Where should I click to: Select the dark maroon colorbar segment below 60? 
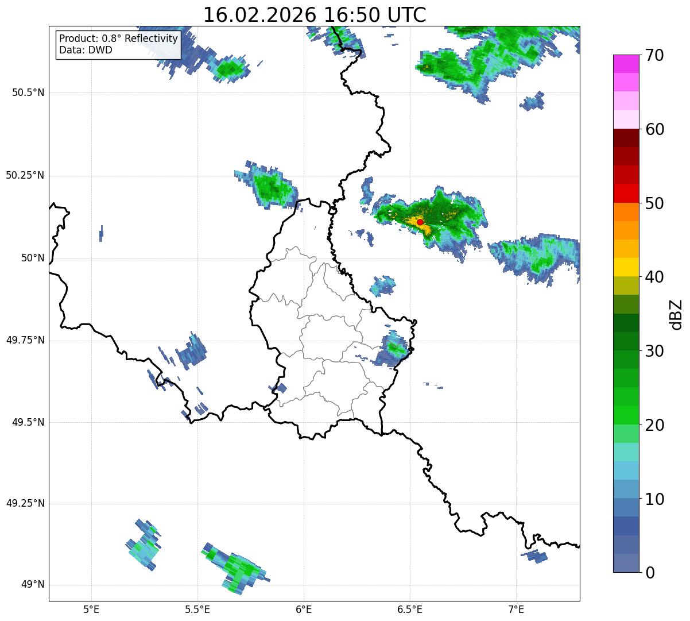626,138
